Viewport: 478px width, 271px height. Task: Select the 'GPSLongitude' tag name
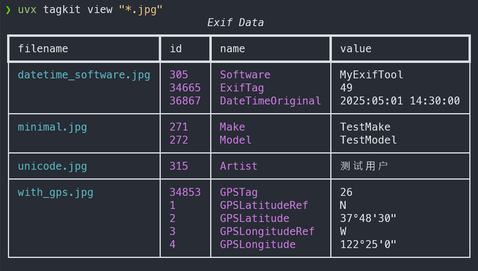[x=258, y=244]
